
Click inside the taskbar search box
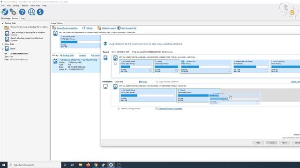pyautogui.click(x=34, y=165)
